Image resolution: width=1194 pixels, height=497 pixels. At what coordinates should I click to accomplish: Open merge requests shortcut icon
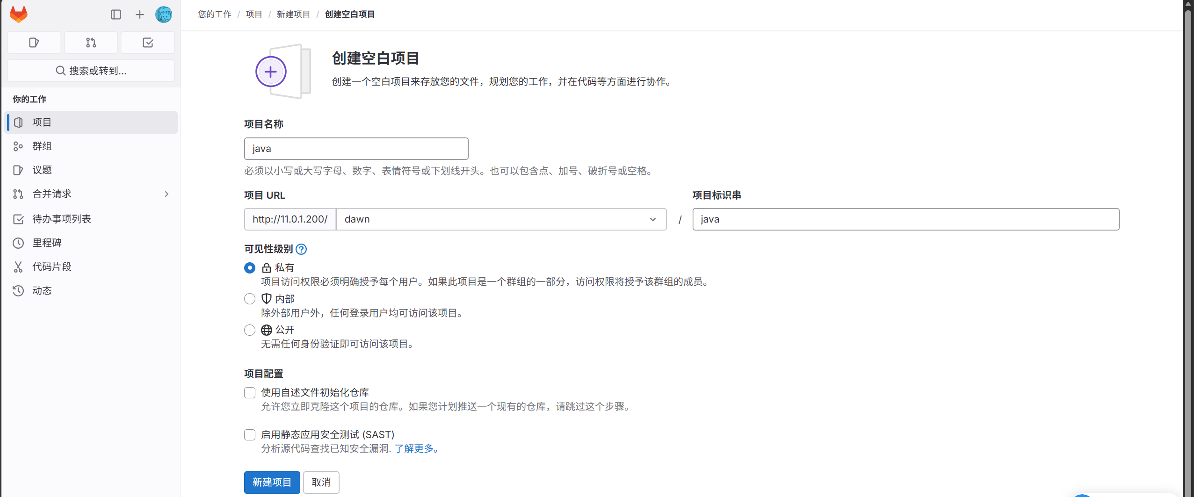(x=91, y=43)
